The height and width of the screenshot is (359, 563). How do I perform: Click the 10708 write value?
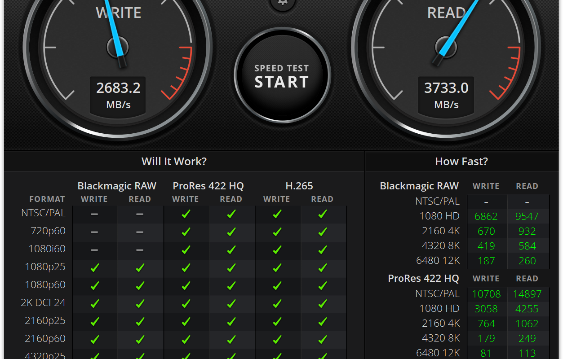point(486,294)
